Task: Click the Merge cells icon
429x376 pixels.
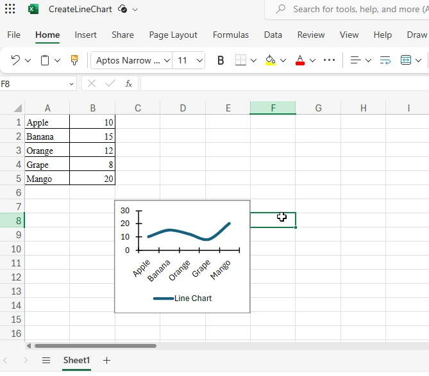Action: click(x=406, y=60)
